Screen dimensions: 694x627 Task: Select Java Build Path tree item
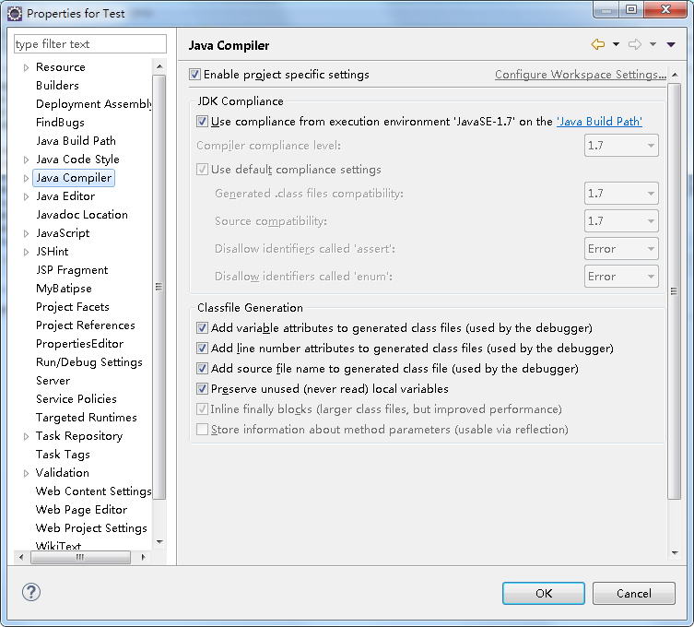pyautogui.click(x=76, y=141)
